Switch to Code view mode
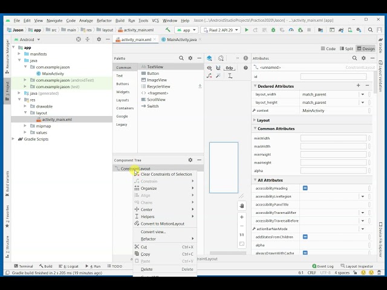The width and height of the screenshot is (387, 290). (328, 48)
